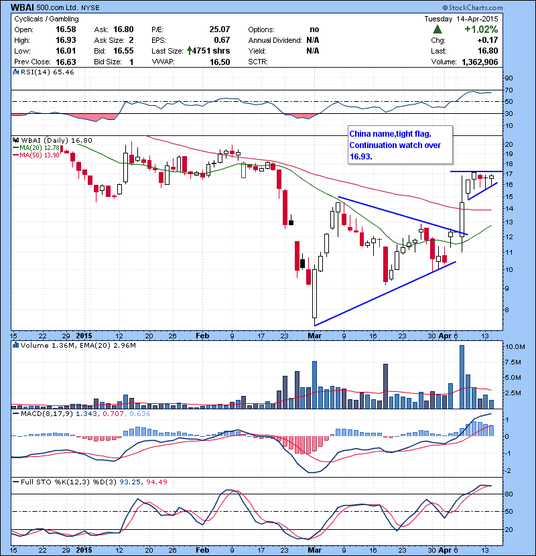Click the SCTR label

click(x=258, y=62)
